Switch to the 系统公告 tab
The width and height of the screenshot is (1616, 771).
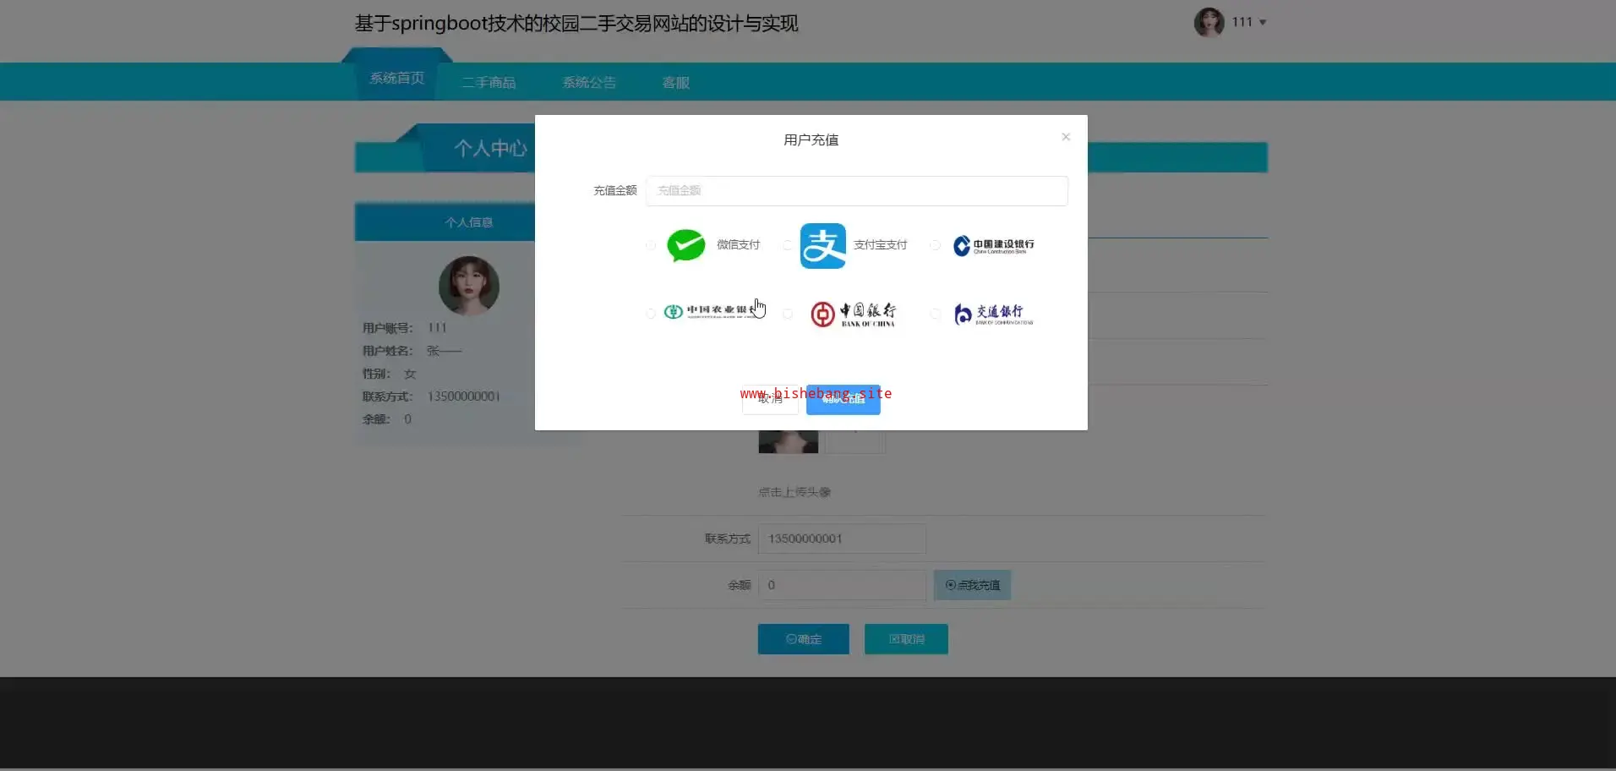click(x=589, y=82)
